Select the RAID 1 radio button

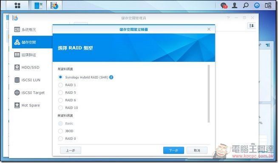60,85
